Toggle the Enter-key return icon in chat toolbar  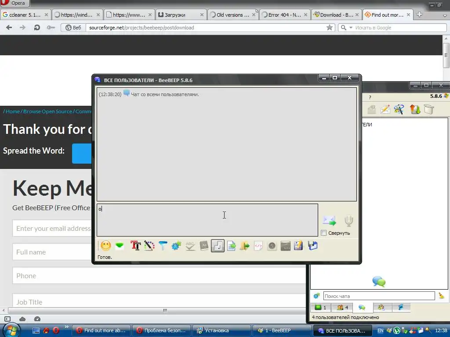click(218, 246)
